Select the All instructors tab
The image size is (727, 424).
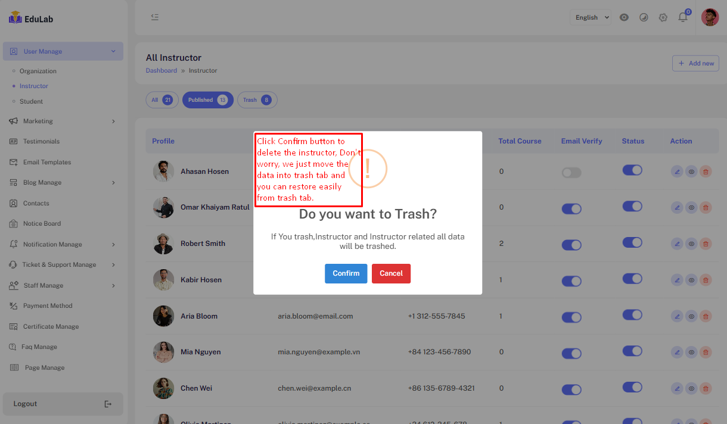[x=162, y=100]
